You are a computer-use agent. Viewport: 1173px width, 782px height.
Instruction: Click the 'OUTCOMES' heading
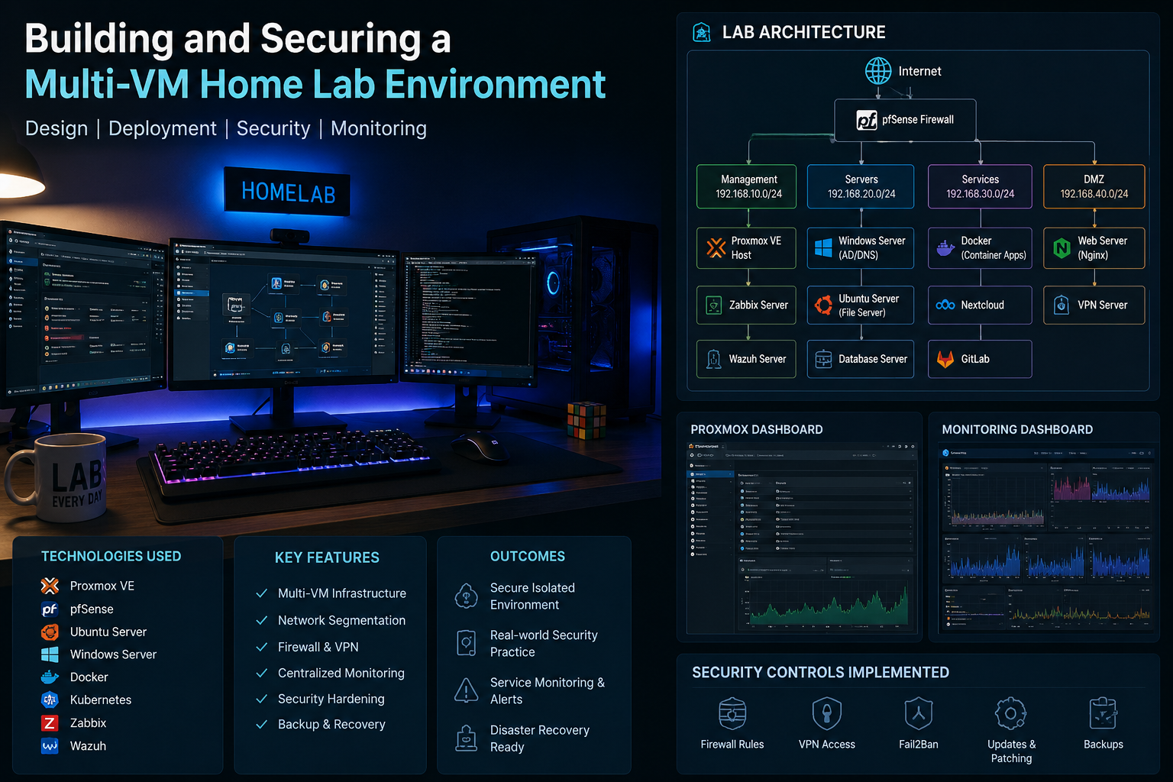[528, 557]
